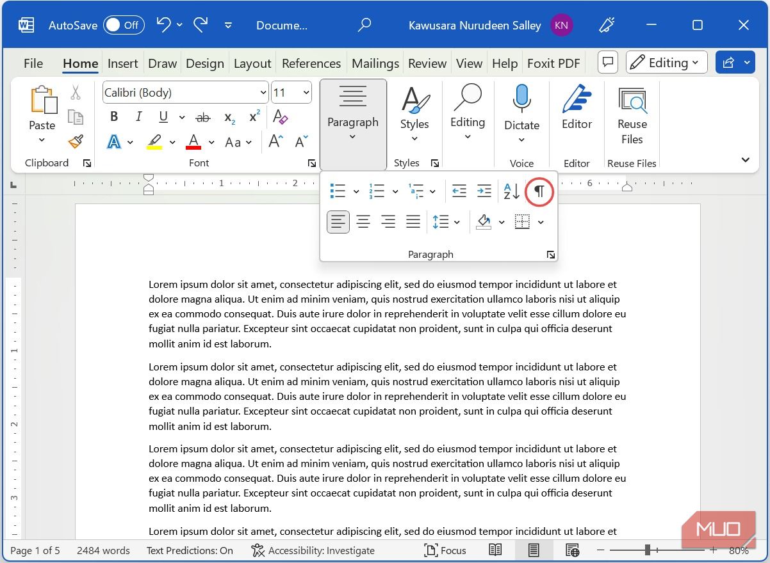Image resolution: width=770 pixels, height=563 pixels.
Task: Click the Decrease Indent icon
Action: [459, 191]
